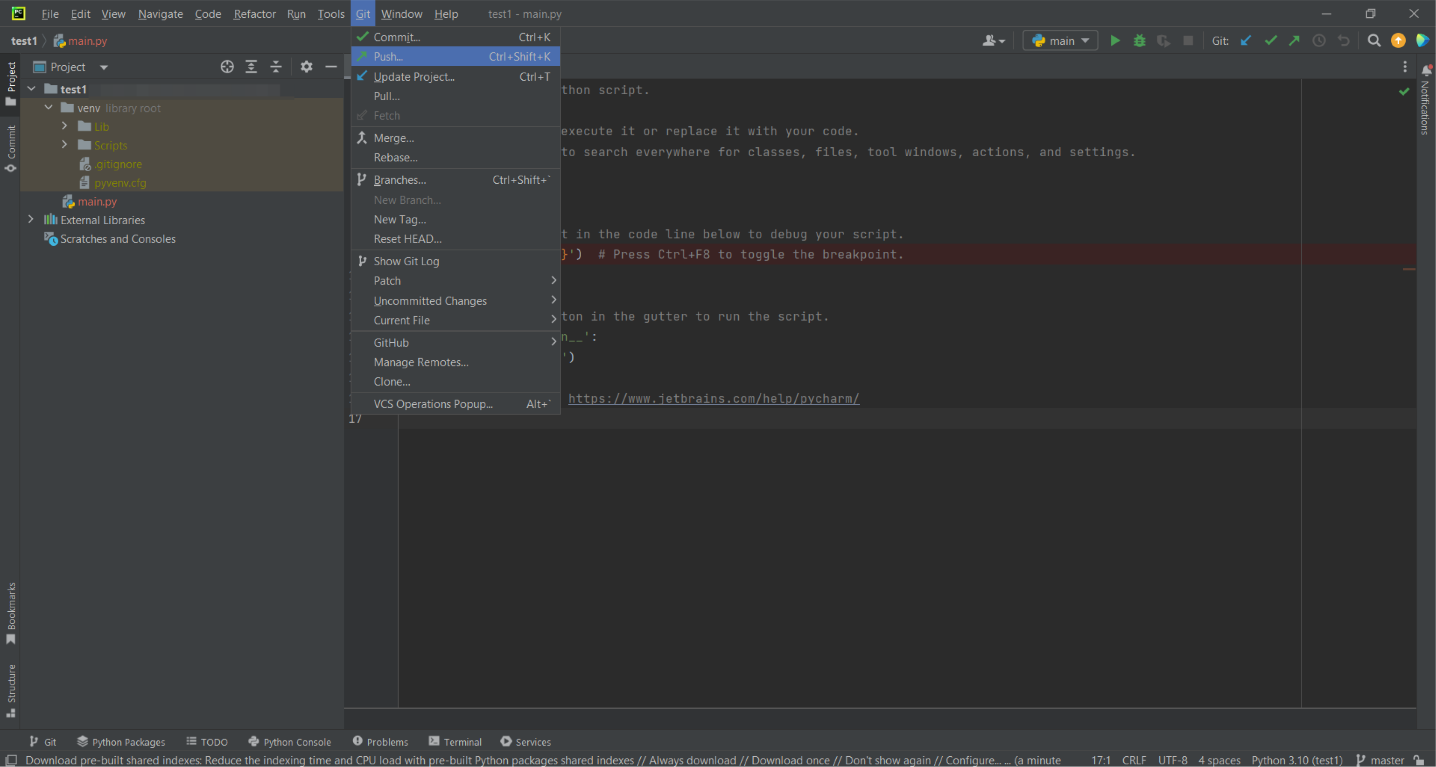Toggle the Structure tool window

click(11, 691)
